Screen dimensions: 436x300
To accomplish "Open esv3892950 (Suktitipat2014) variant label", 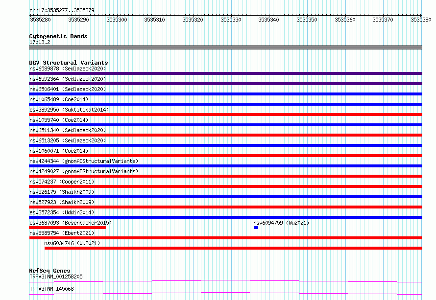I will [69, 110].
